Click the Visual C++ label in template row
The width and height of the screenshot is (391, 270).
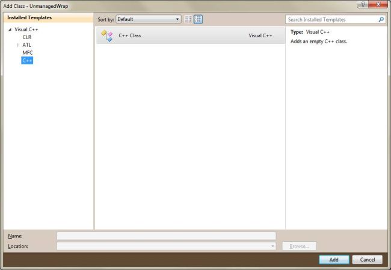(260, 35)
